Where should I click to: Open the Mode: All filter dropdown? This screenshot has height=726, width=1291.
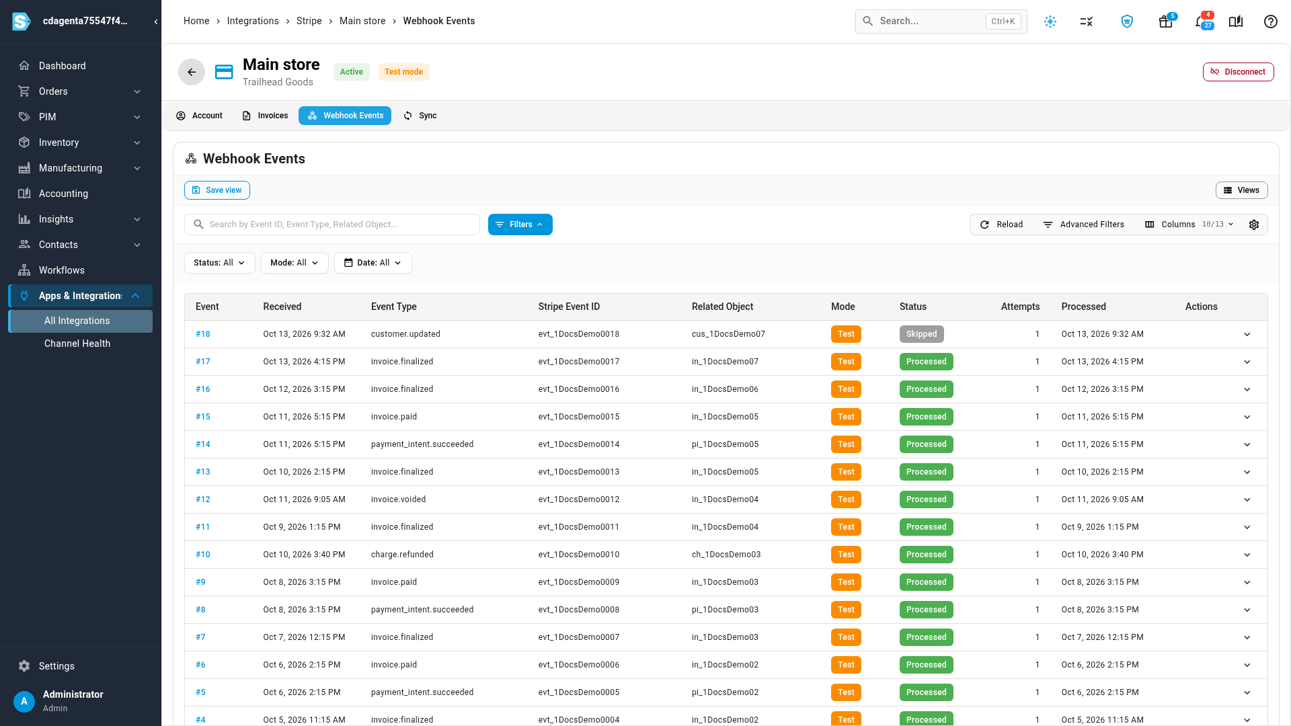(295, 263)
